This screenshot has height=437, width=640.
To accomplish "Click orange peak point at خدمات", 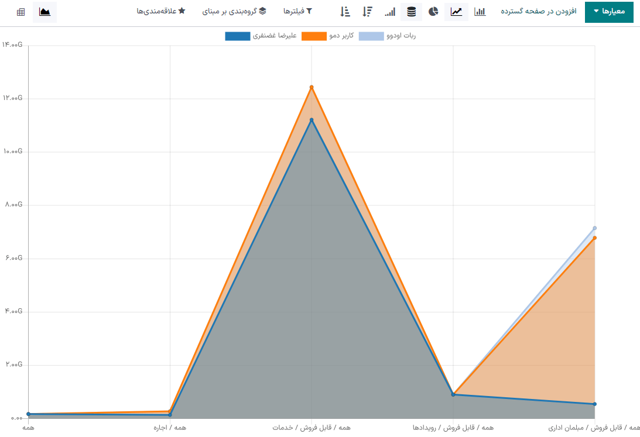I will click(x=312, y=87).
